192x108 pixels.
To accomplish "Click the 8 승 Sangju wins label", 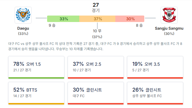I will (x=139, y=26).
